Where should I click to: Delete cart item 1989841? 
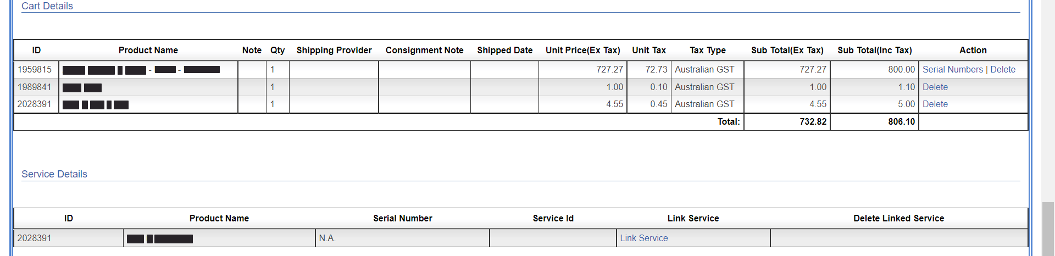point(935,87)
